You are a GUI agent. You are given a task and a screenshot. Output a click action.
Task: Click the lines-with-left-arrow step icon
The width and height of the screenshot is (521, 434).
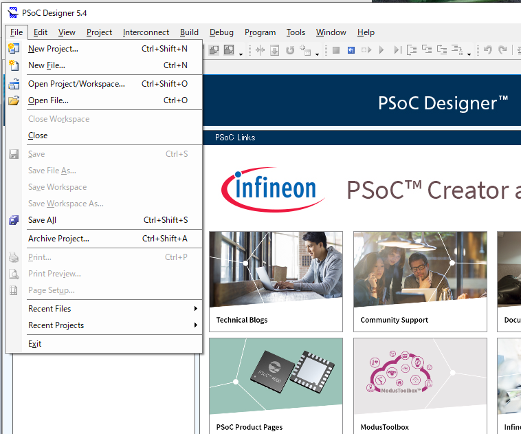[x=427, y=50]
